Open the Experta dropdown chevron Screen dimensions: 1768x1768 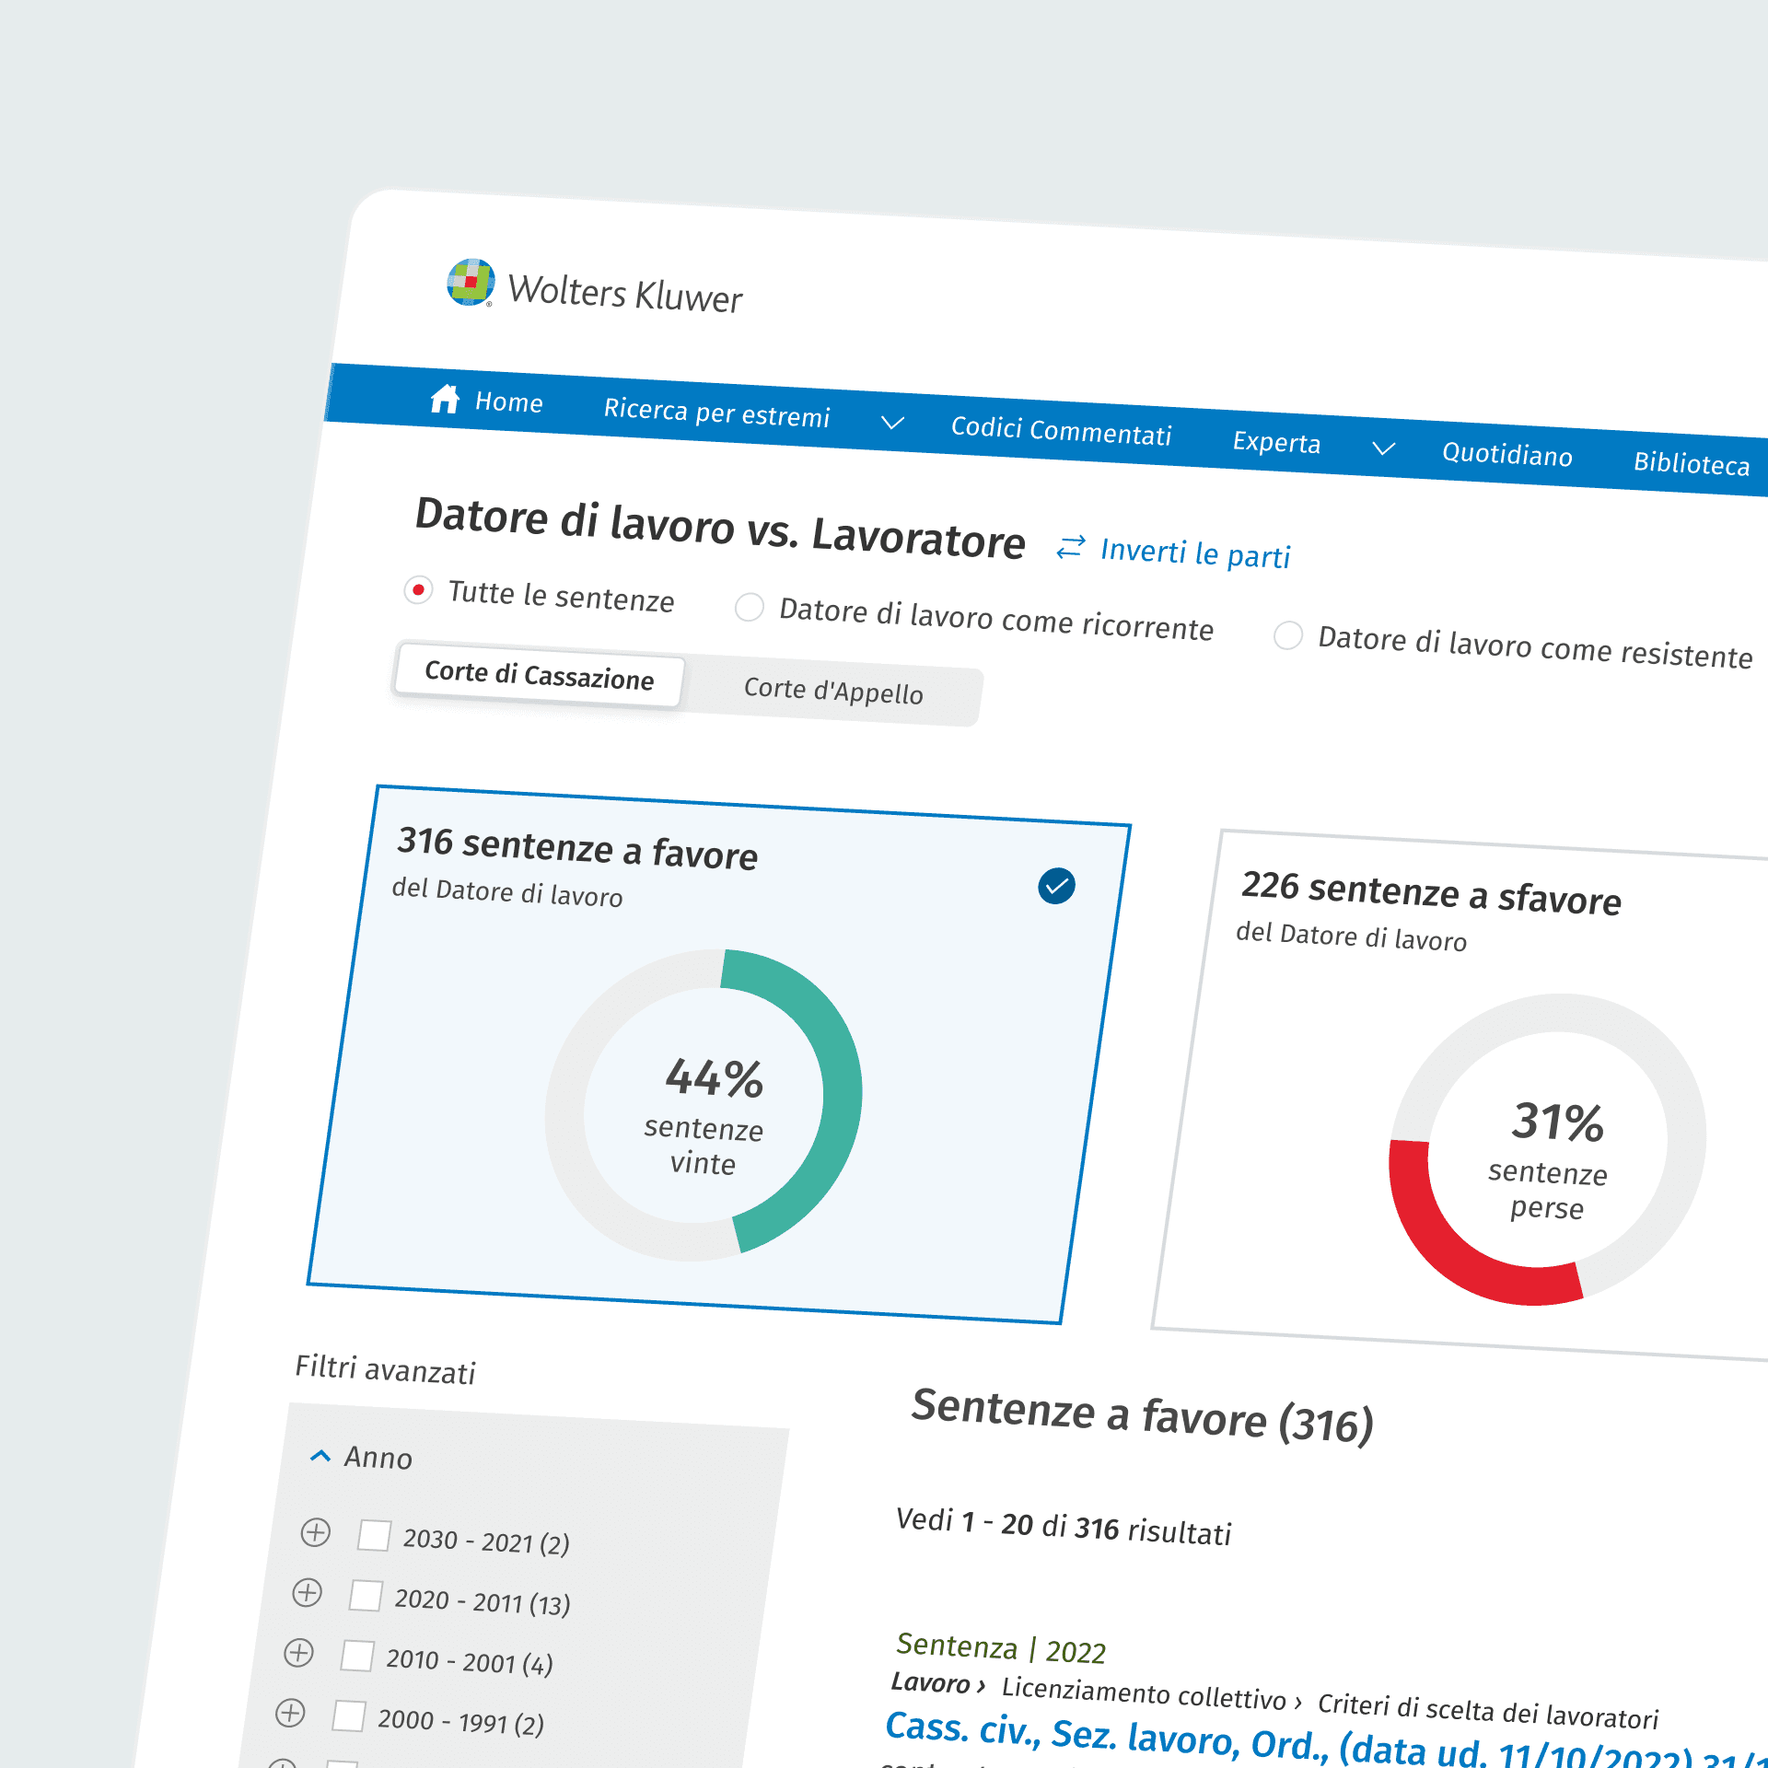pyautogui.click(x=1383, y=448)
